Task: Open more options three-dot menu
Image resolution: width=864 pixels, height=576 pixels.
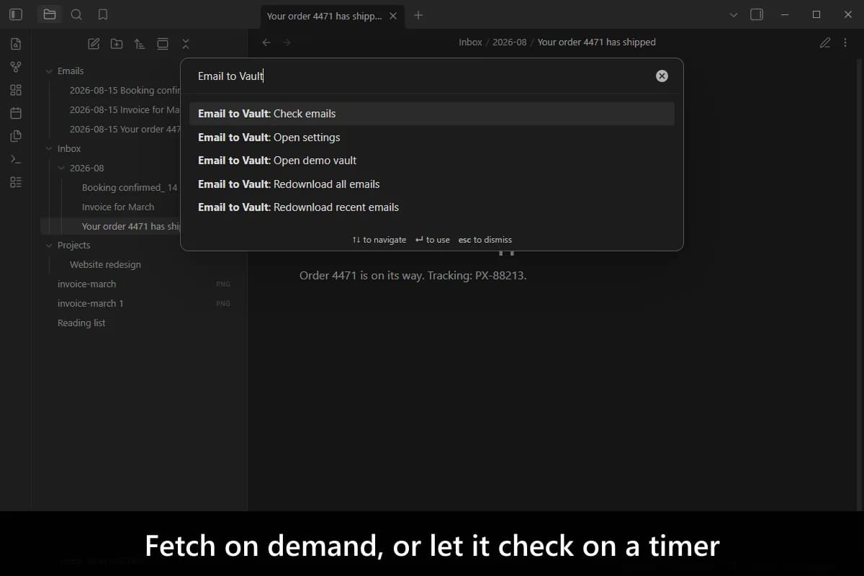Action: pos(845,42)
